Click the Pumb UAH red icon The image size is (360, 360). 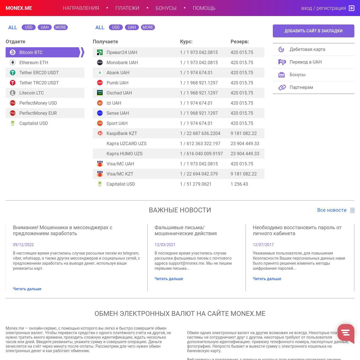(x=100, y=83)
